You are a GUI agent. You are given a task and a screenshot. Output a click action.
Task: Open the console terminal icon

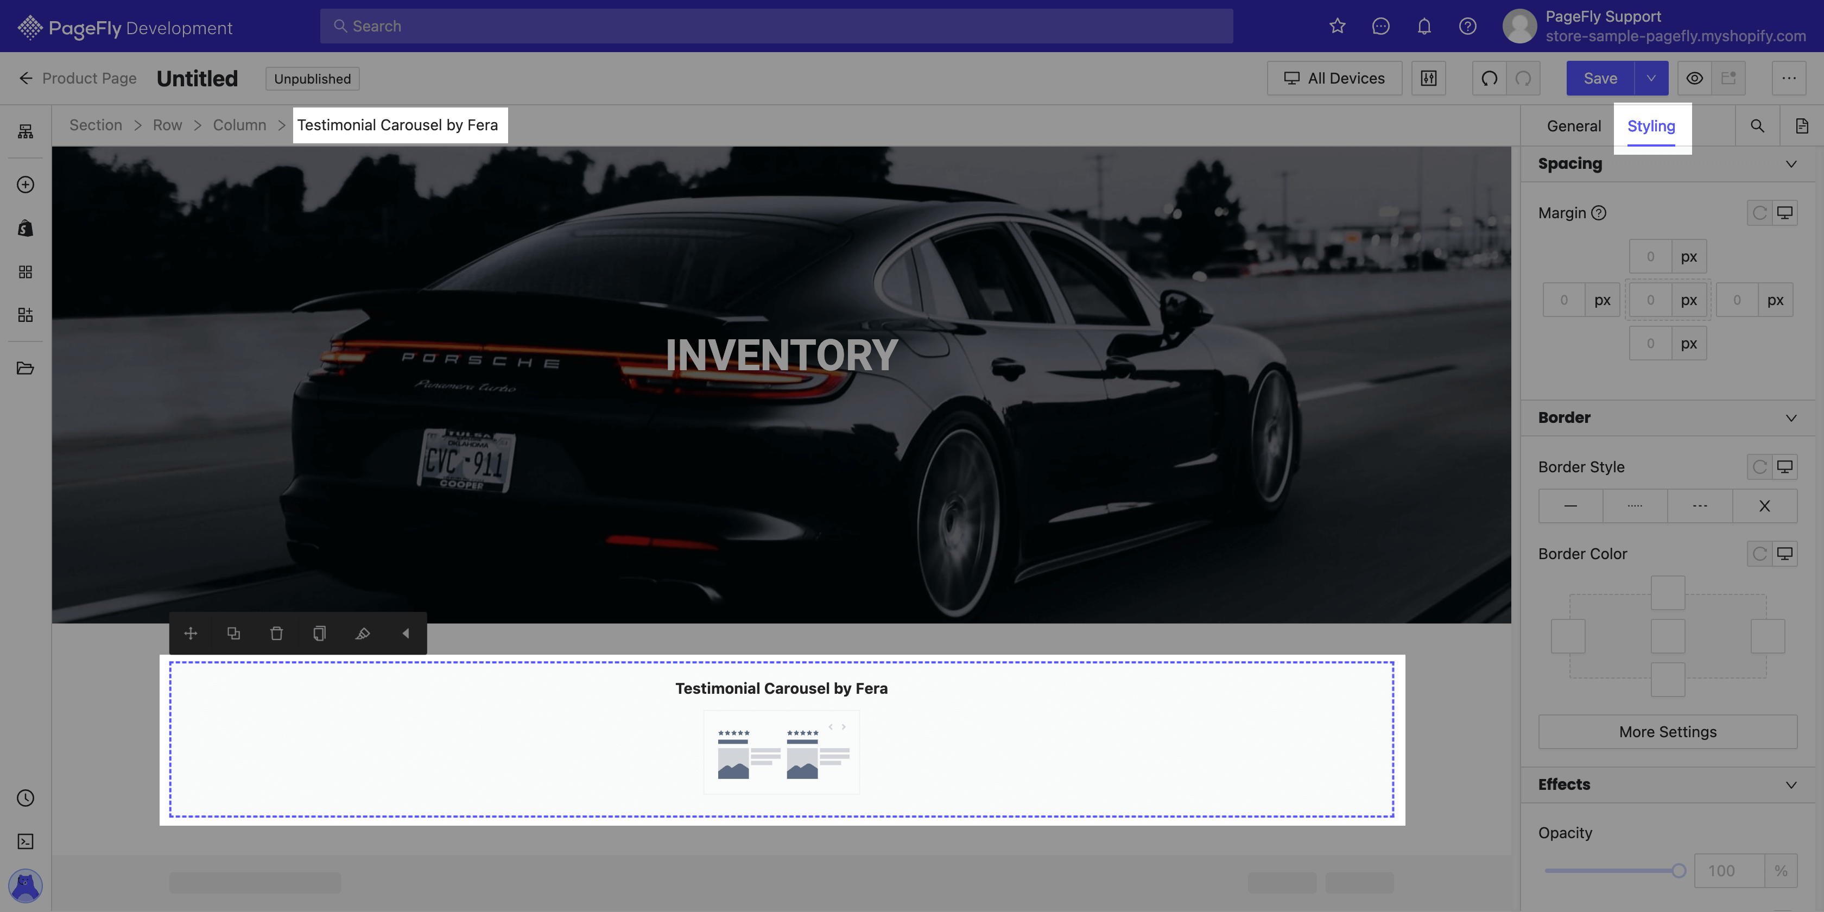point(26,841)
